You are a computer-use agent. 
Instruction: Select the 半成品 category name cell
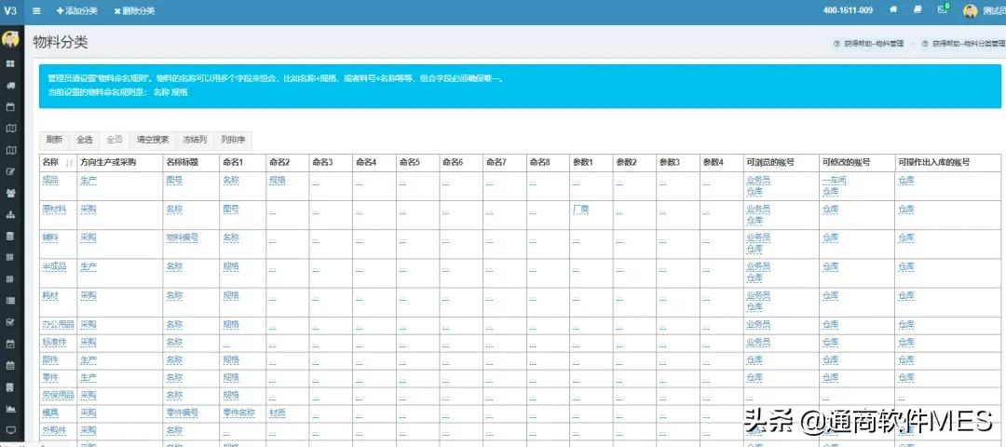pos(54,266)
